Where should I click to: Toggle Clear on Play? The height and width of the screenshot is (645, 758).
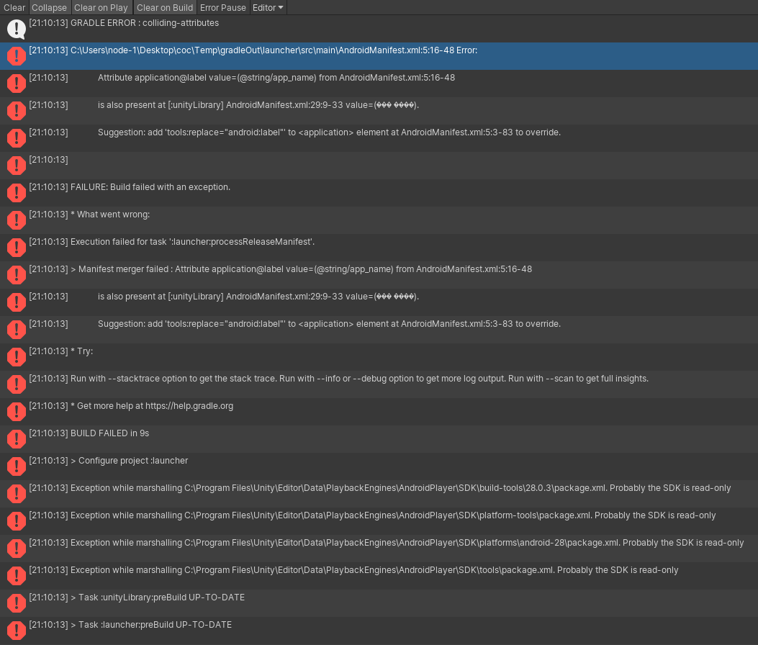[x=101, y=8]
